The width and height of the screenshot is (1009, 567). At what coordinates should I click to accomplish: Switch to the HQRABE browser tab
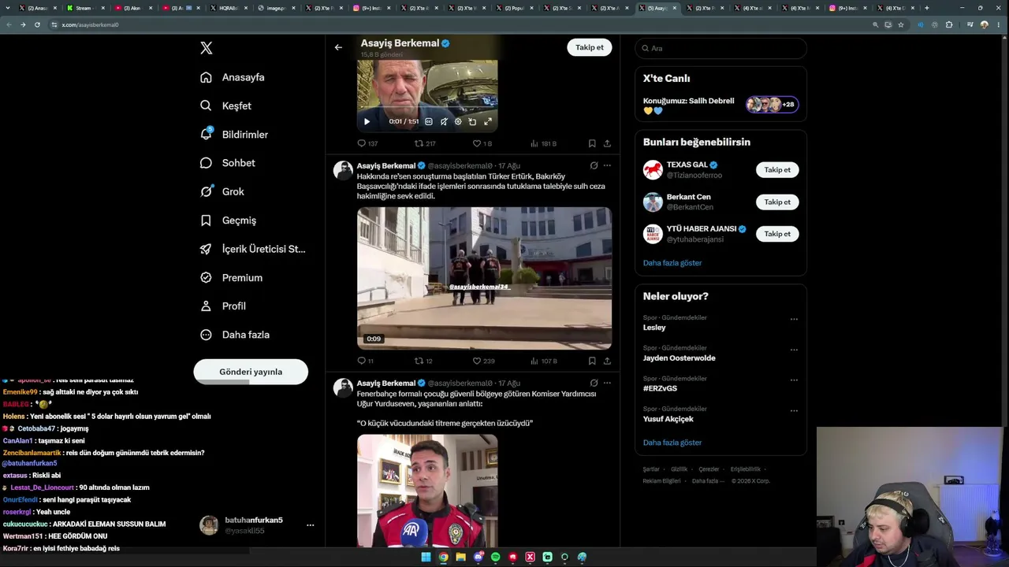tap(229, 8)
